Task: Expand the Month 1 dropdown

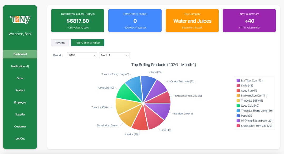Action: (114, 55)
